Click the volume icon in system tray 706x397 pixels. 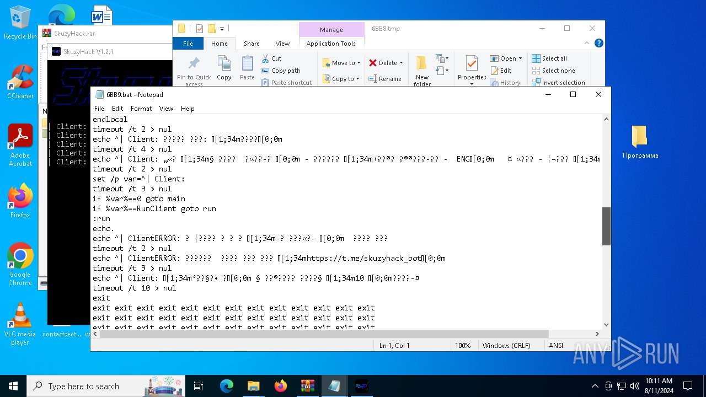[x=634, y=386]
